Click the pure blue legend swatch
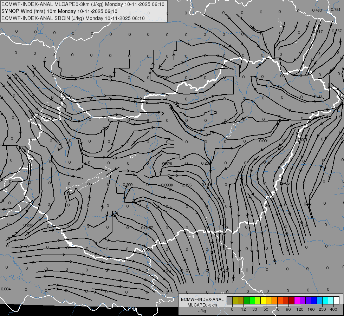 coord(314,301)
